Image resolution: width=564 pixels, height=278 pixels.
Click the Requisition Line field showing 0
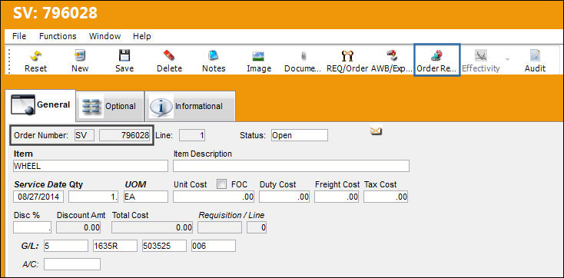pyautogui.click(x=257, y=227)
